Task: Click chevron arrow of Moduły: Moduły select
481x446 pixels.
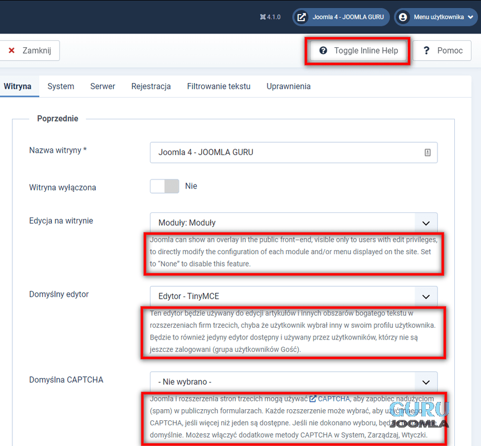Action: coord(426,223)
